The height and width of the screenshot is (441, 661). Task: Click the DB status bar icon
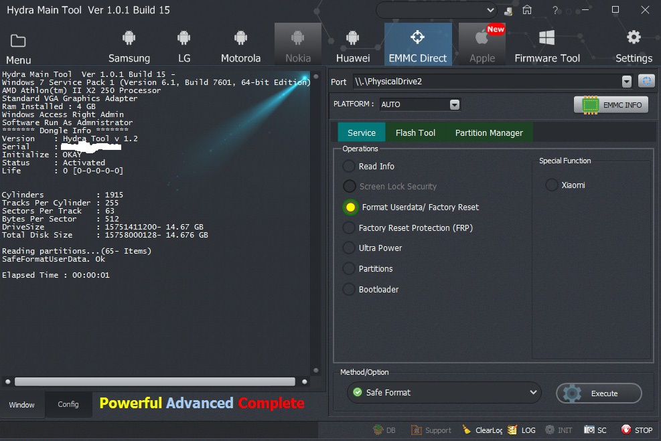click(x=384, y=430)
